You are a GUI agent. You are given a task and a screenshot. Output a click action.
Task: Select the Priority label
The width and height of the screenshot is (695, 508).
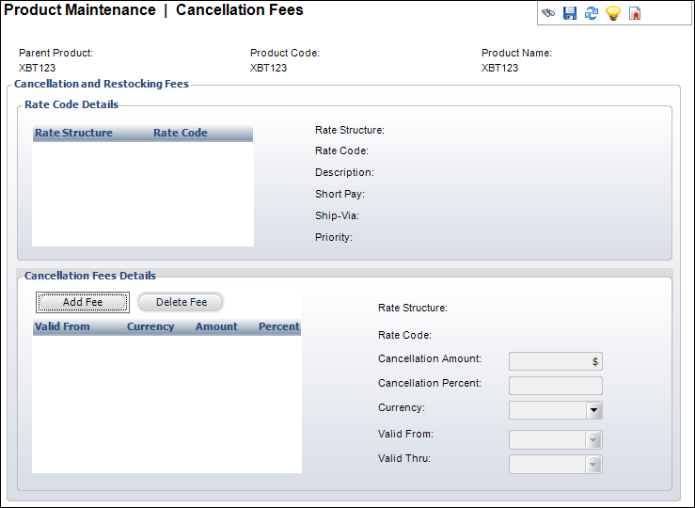[334, 238]
